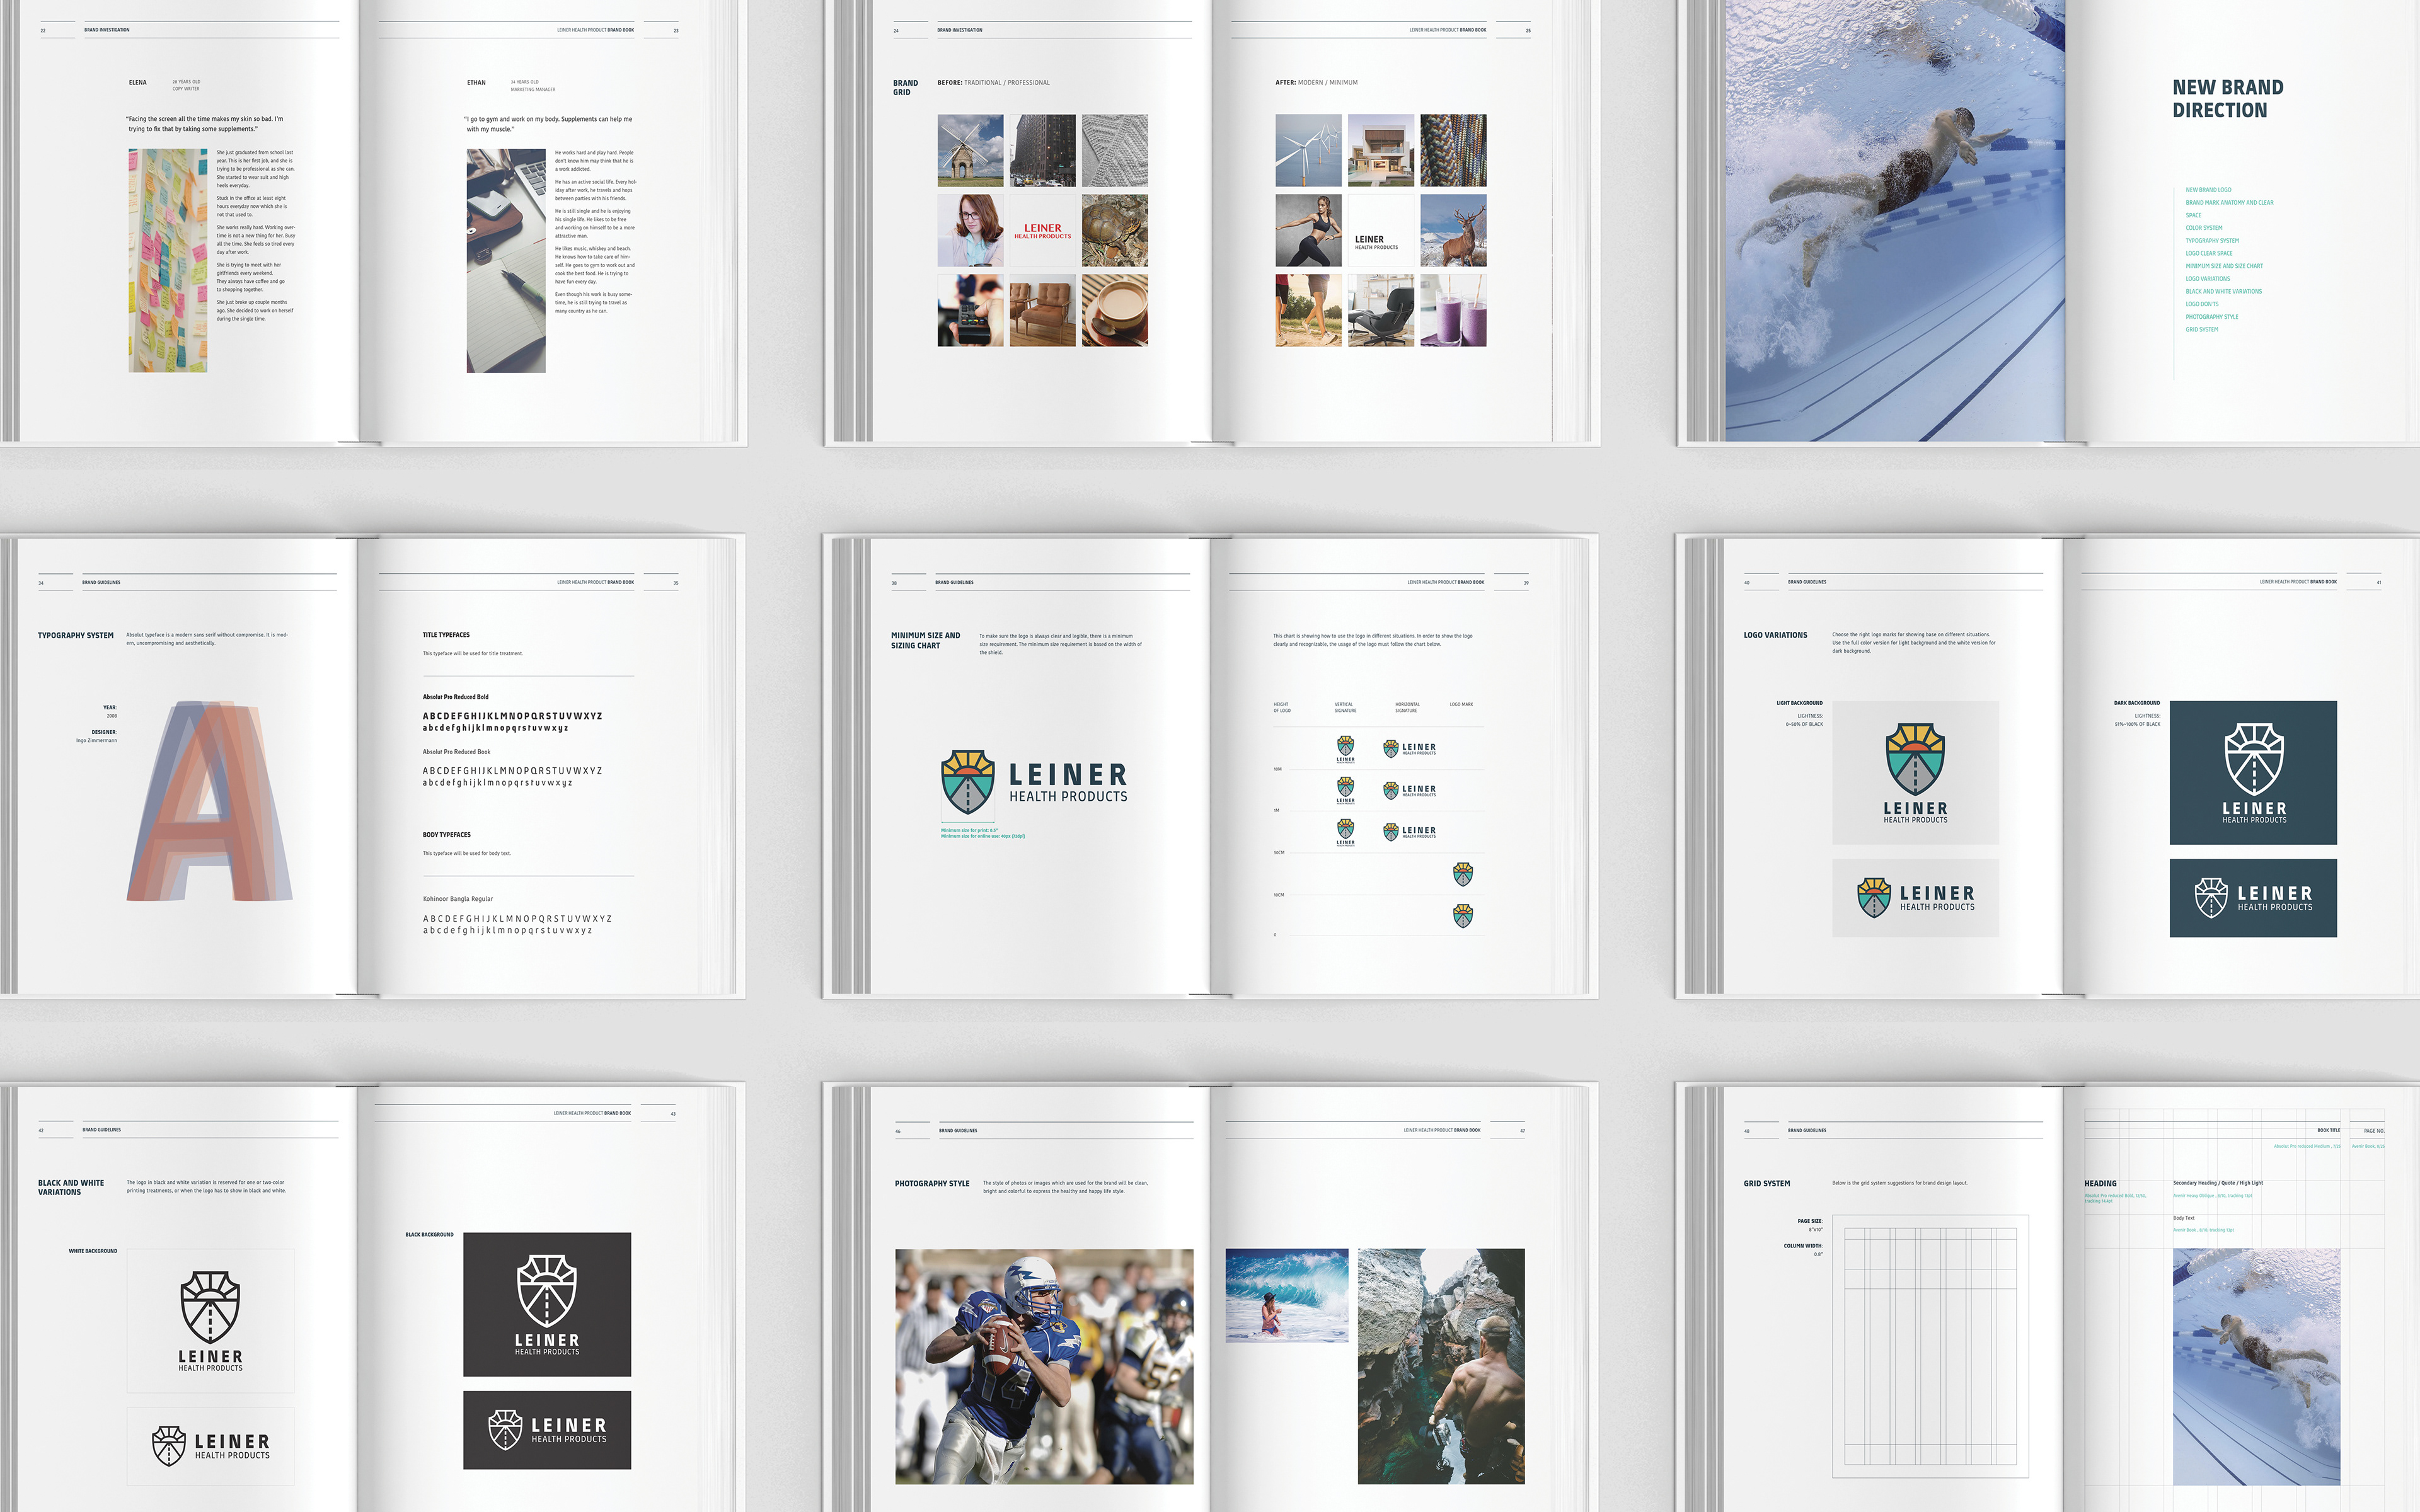The image size is (2420, 1512).
Task: Select the white knit texture photo
Action: click(1115, 150)
